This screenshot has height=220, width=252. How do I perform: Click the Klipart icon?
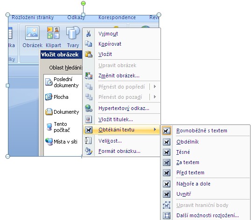point(53,33)
